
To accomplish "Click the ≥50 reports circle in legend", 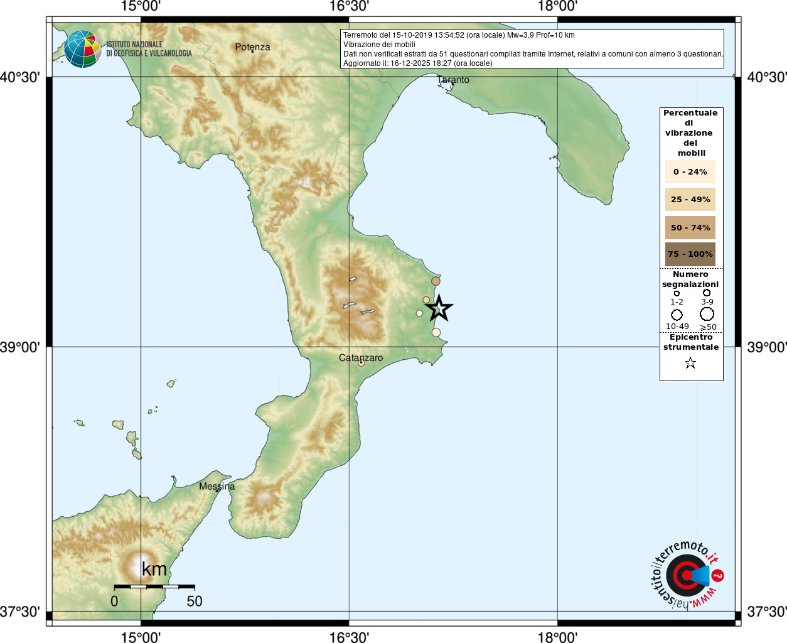I will click(x=707, y=314).
